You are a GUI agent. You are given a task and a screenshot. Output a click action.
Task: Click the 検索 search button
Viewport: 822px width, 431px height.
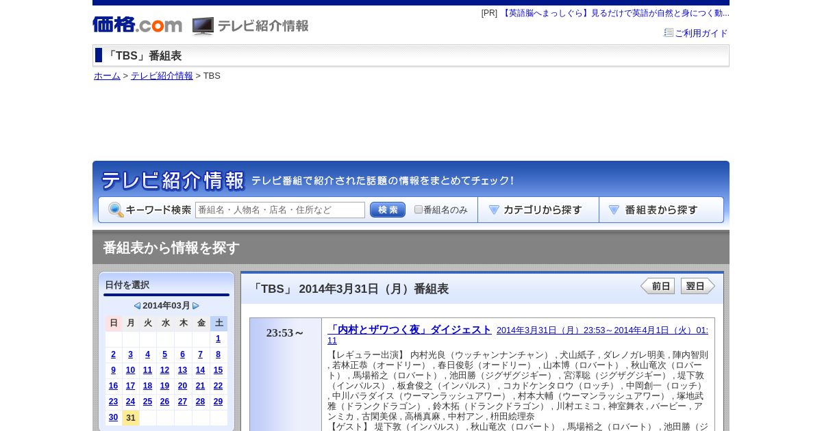pos(388,210)
